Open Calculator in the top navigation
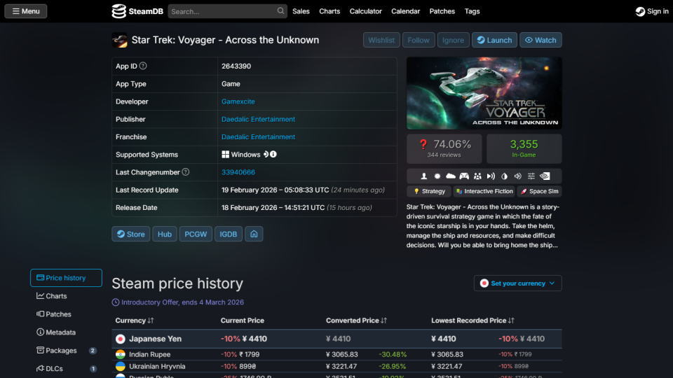Image resolution: width=673 pixels, height=378 pixels. (365, 11)
